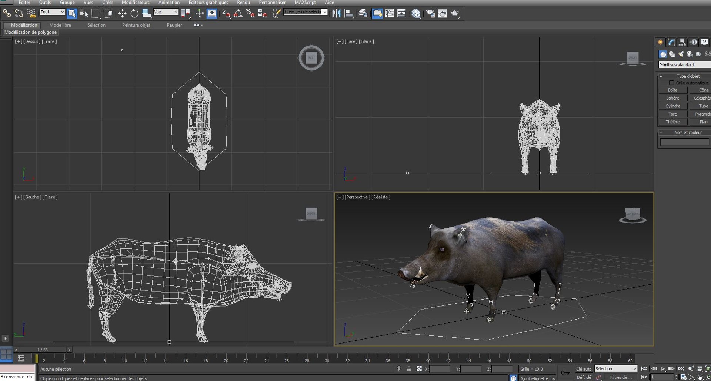Open the Editeurs graphiques menu
This screenshot has width=711, height=381.
click(x=208, y=3)
